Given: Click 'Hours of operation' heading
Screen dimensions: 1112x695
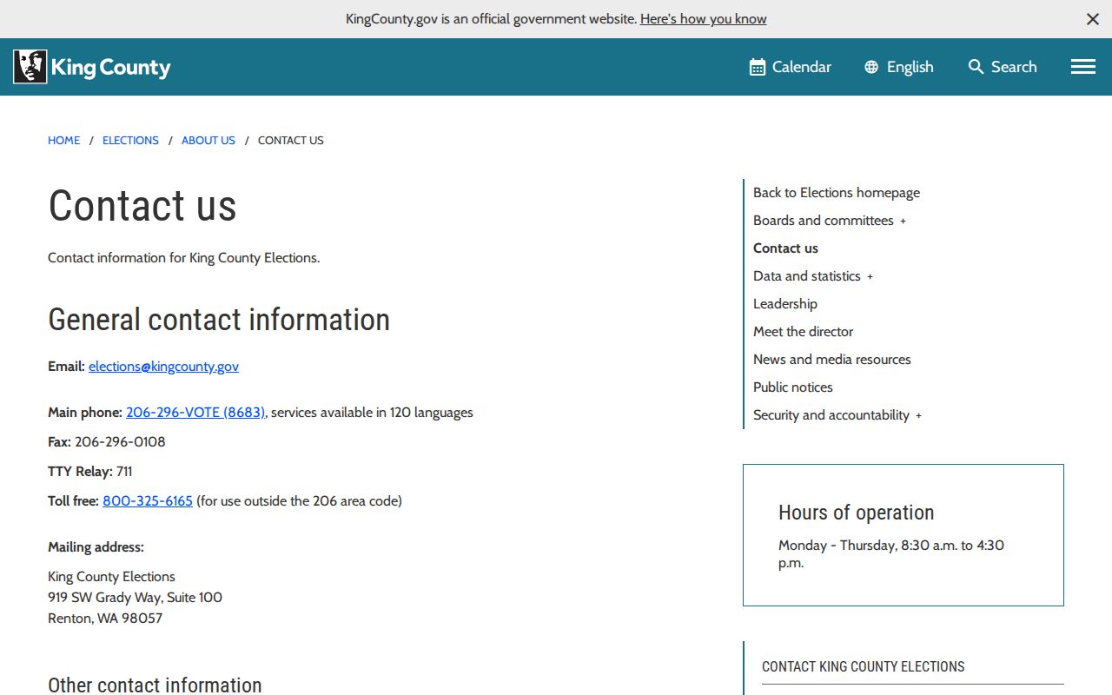Looking at the screenshot, I should point(857,513).
